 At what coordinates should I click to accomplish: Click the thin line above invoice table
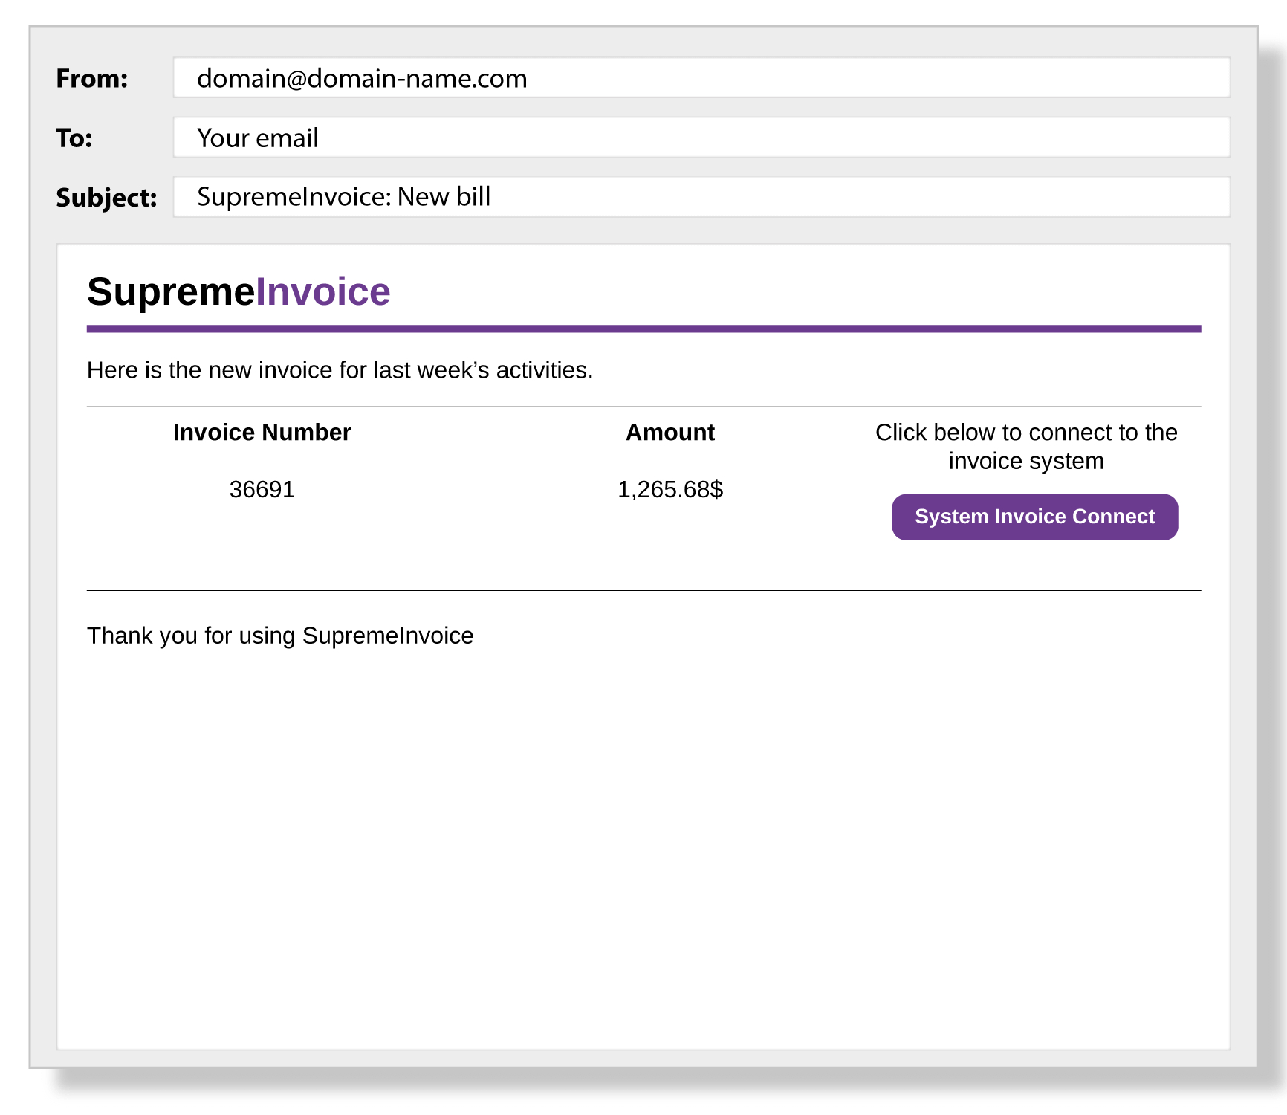[643, 407]
